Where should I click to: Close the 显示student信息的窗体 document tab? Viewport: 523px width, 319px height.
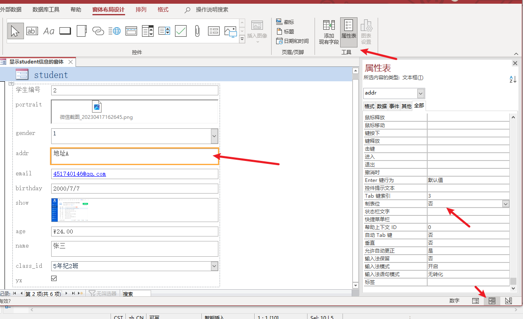coord(71,62)
